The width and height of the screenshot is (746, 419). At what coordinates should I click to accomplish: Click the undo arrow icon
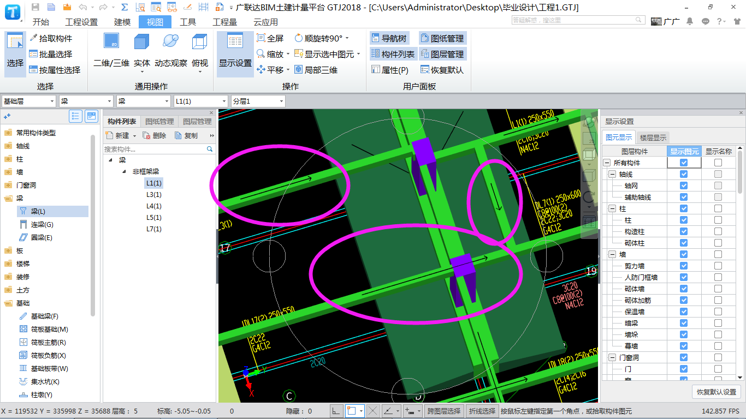pyautogui.click(x=82, y=7)
